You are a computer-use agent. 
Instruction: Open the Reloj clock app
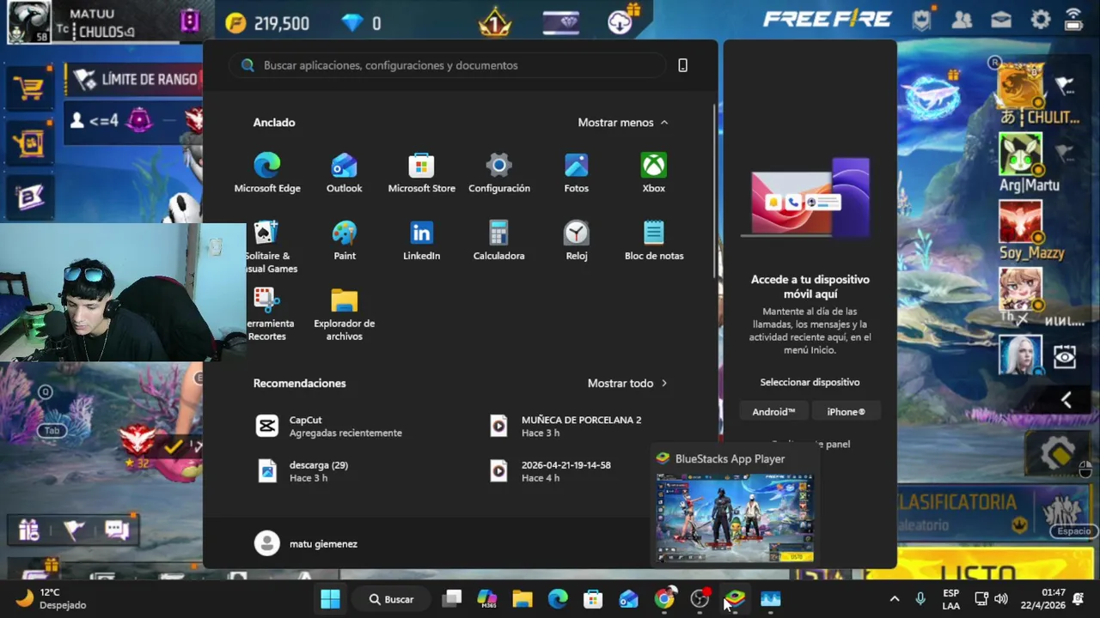[576, 241]
